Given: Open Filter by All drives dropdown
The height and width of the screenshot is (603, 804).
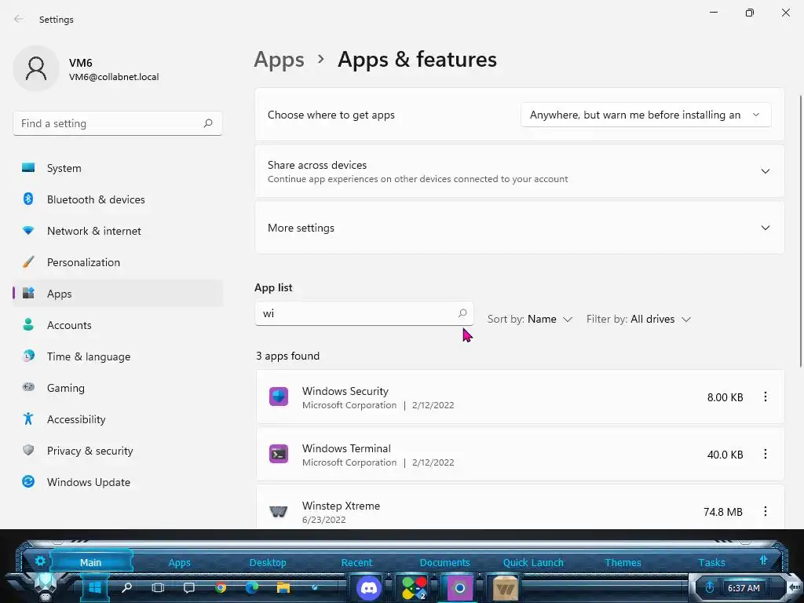Looking at the screenshot, I should tap(639, 319).
